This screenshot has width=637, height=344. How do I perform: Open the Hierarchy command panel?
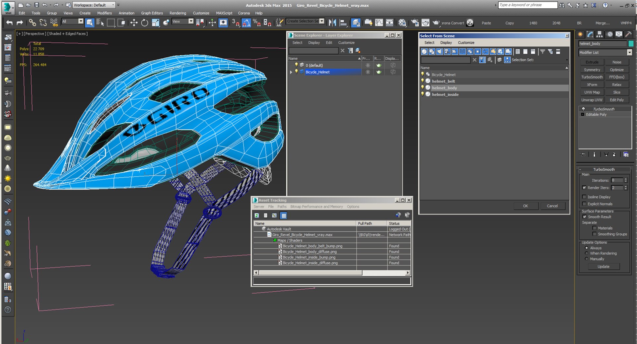[x=599, y=34]
